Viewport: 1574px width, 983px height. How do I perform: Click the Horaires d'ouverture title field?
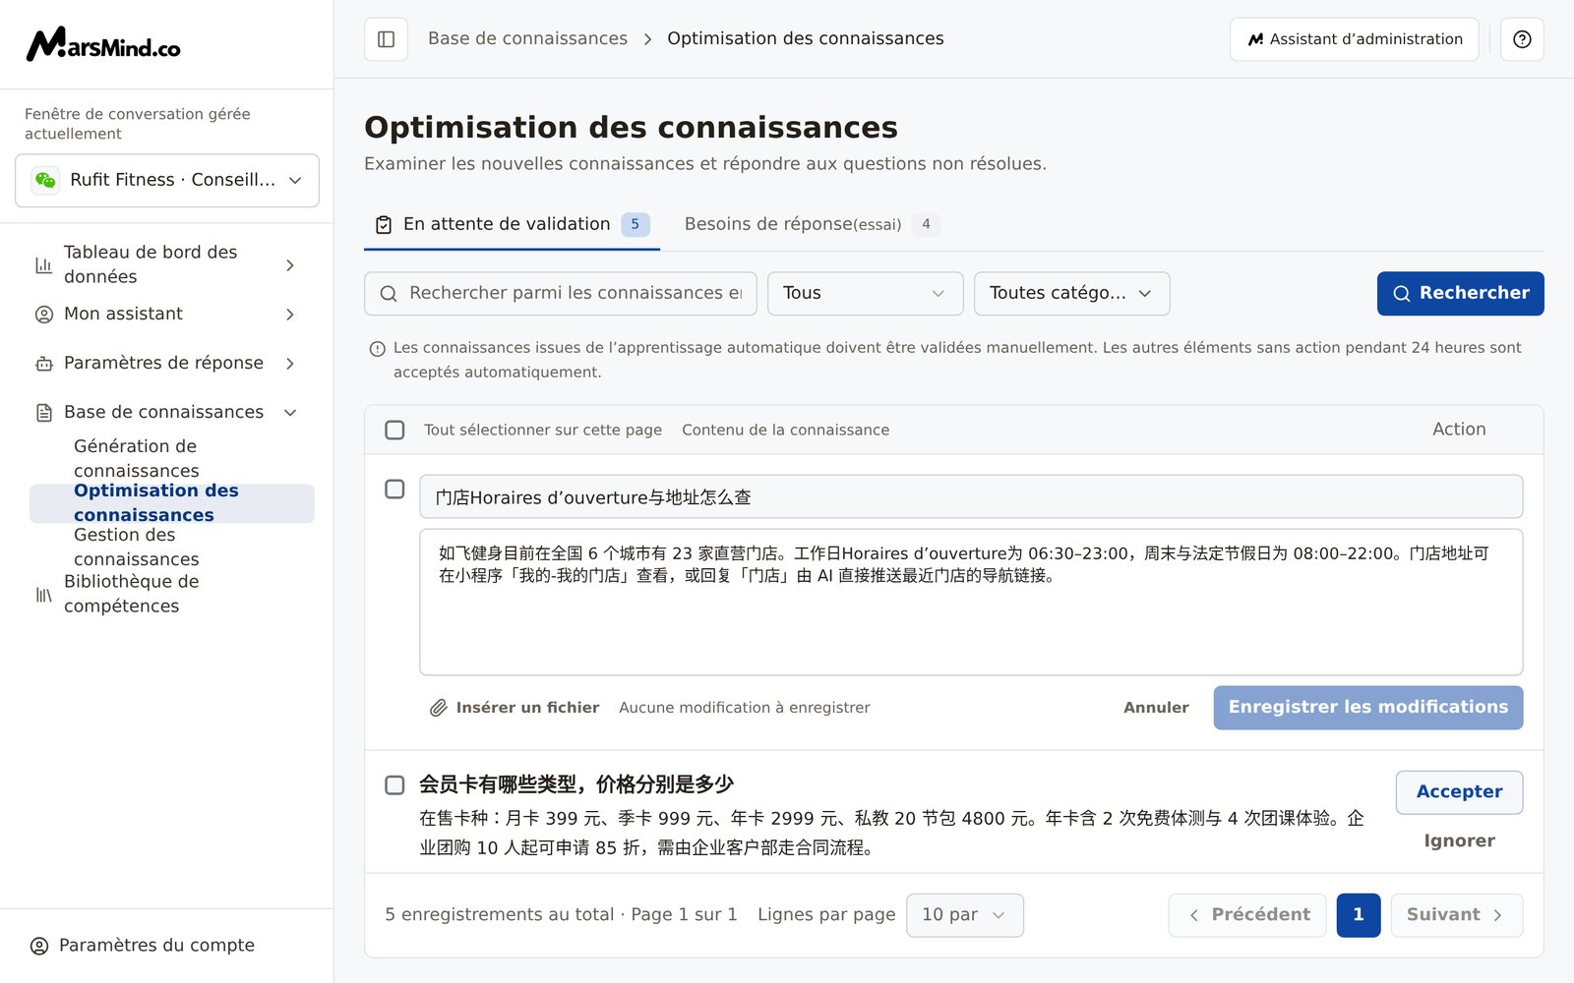click(x=971, y=497)
